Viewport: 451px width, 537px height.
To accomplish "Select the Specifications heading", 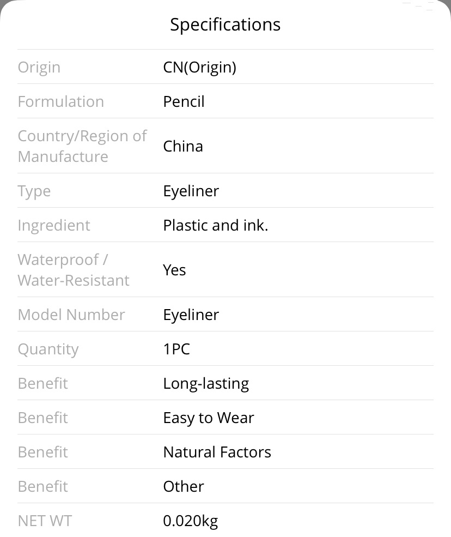I will pyautogui.click(x=225, y=25).
